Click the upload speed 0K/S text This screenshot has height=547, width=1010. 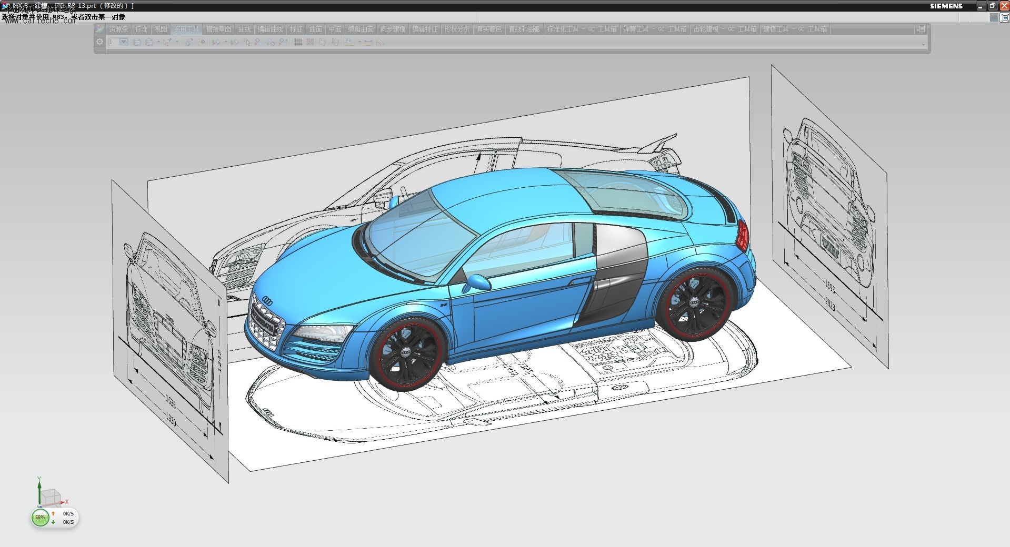tap(68, 513)
